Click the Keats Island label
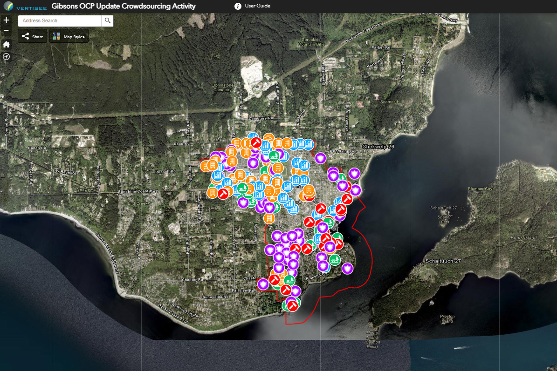 (523, 238)
